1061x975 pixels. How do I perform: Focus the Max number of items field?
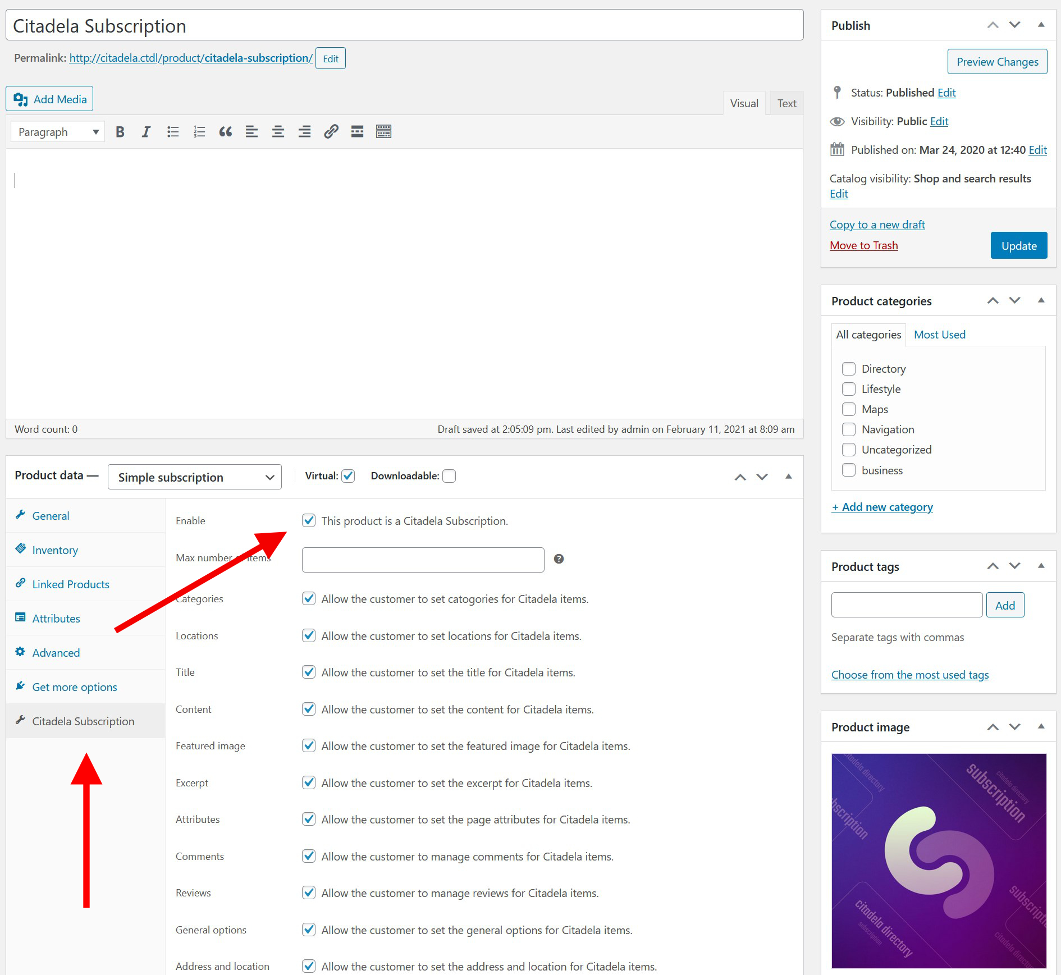click(x=423, y=560)
